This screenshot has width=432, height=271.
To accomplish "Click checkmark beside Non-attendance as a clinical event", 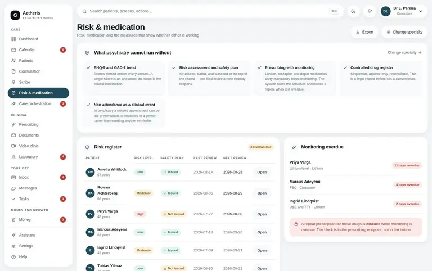I will [88, 105].
